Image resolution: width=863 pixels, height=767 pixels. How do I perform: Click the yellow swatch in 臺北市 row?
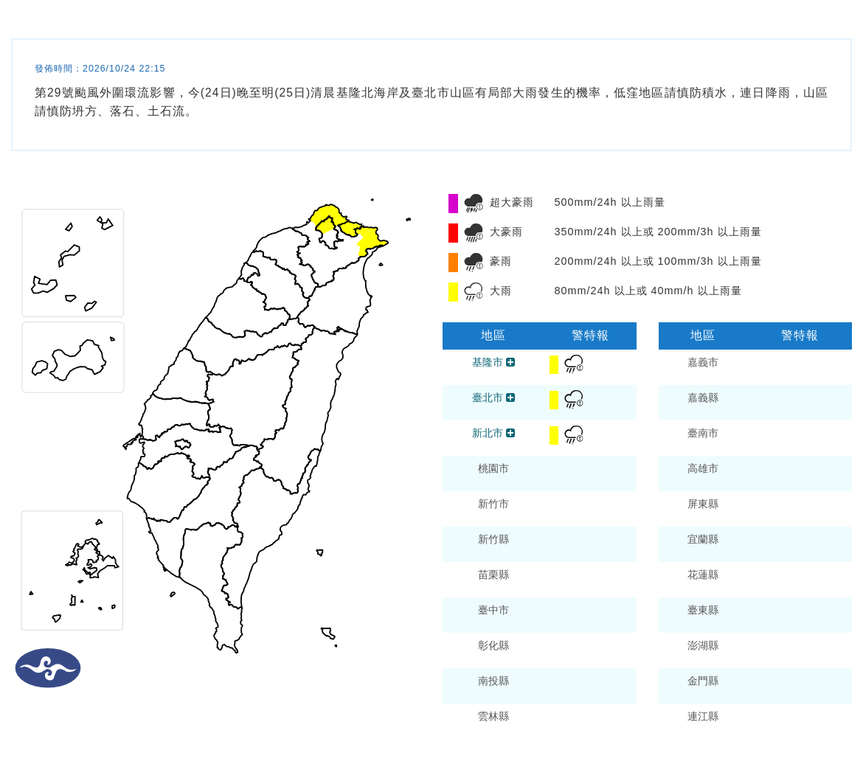[554, 400]
